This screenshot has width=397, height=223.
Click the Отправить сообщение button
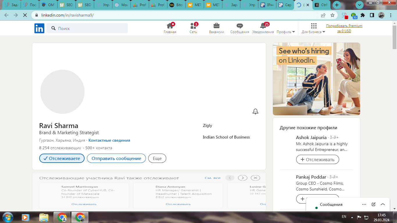(116, 159)
